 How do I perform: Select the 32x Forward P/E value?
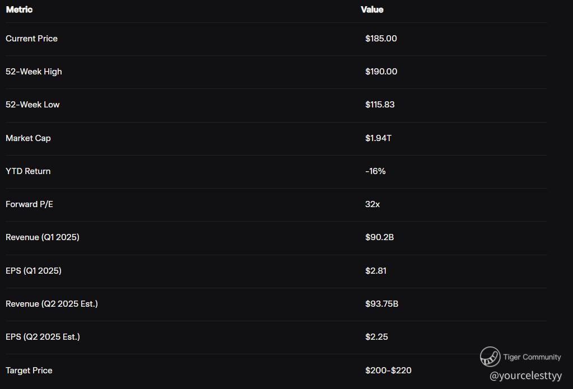pyautogui.click(x=372, y=204)
